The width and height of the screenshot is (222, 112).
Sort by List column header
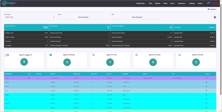(x=173, y=74)
